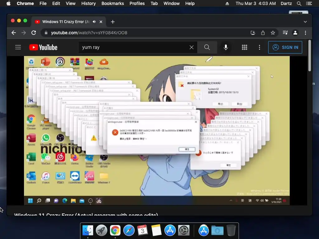Mute the tab audio speaker icon
The image size is (319, 239).
tap(94, 22)
